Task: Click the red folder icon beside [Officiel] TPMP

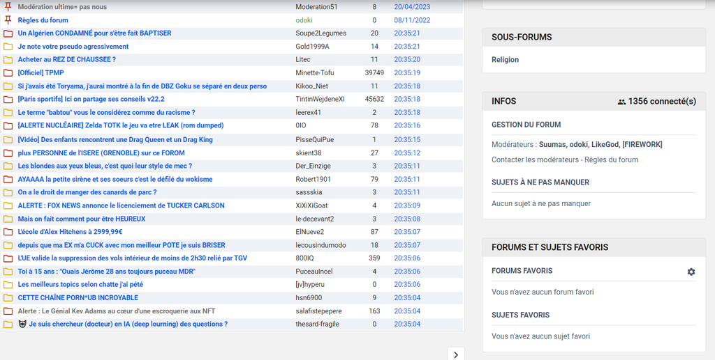Action: [x=8, y=73]
